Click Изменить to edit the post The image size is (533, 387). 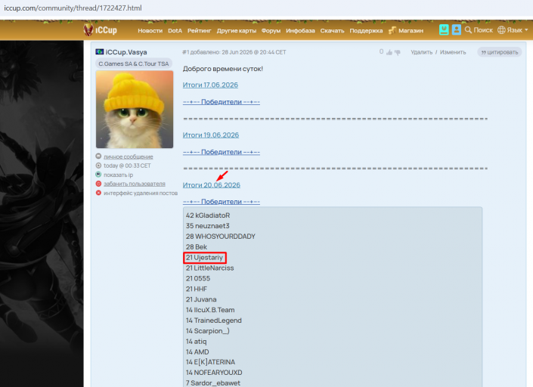coord(453,52)
